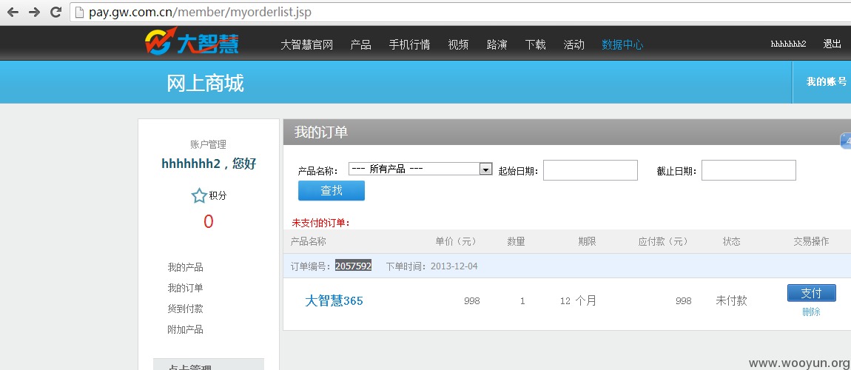
Task: Click the 我的订单 panel title
Action: pyautogui.click(x=320, y=132)
